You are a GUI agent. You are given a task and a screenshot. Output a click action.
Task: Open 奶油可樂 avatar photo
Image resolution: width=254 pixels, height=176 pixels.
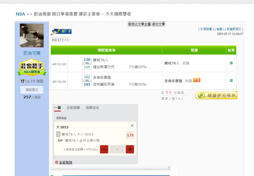point(32,35)
